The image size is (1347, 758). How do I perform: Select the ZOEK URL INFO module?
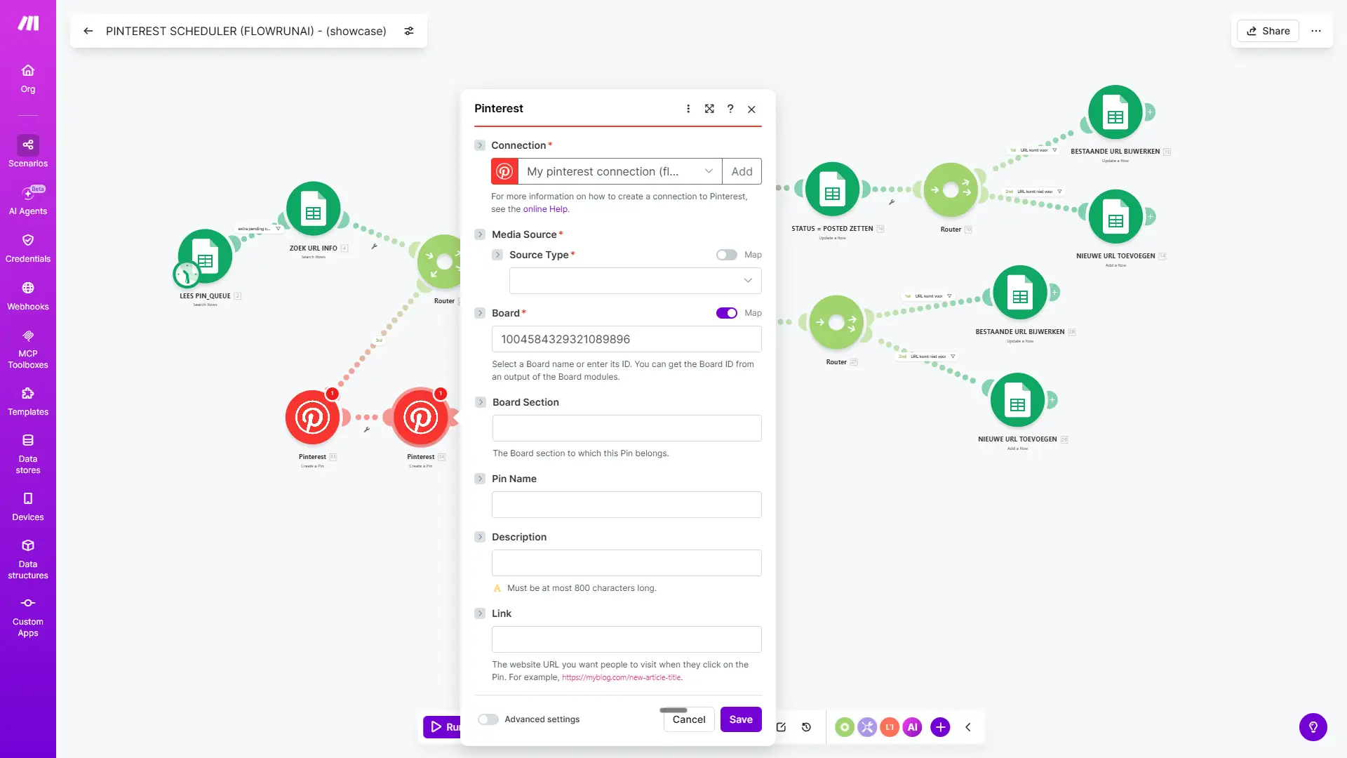[314, 209]
